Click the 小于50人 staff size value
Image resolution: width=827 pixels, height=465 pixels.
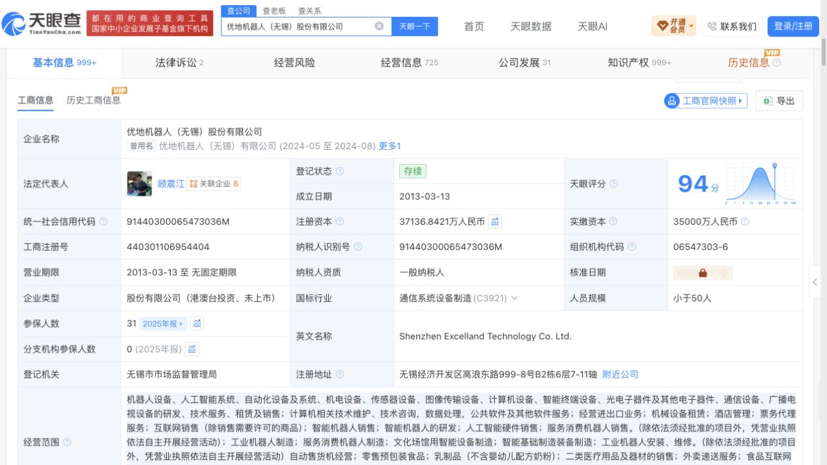(x=692, y=298)
